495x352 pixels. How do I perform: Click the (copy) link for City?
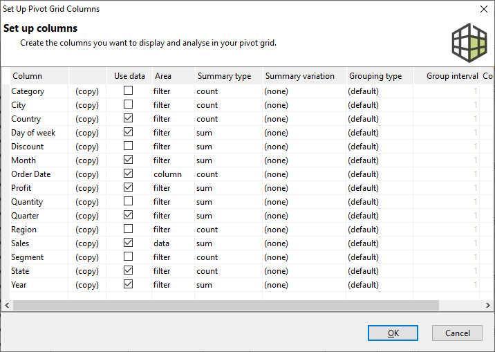pyautogui.click(x=87, y=105)
